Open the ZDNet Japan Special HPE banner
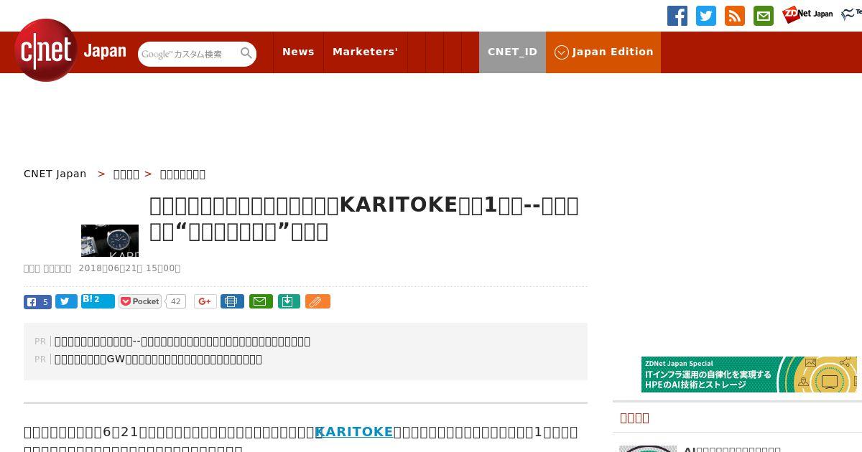Viewport: 862px width, 452px height. 749,375
